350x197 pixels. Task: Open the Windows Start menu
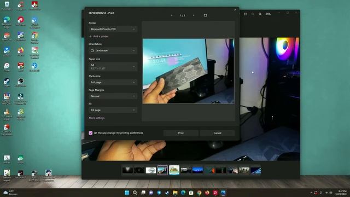pyautogui.click(x=127, y=193)
